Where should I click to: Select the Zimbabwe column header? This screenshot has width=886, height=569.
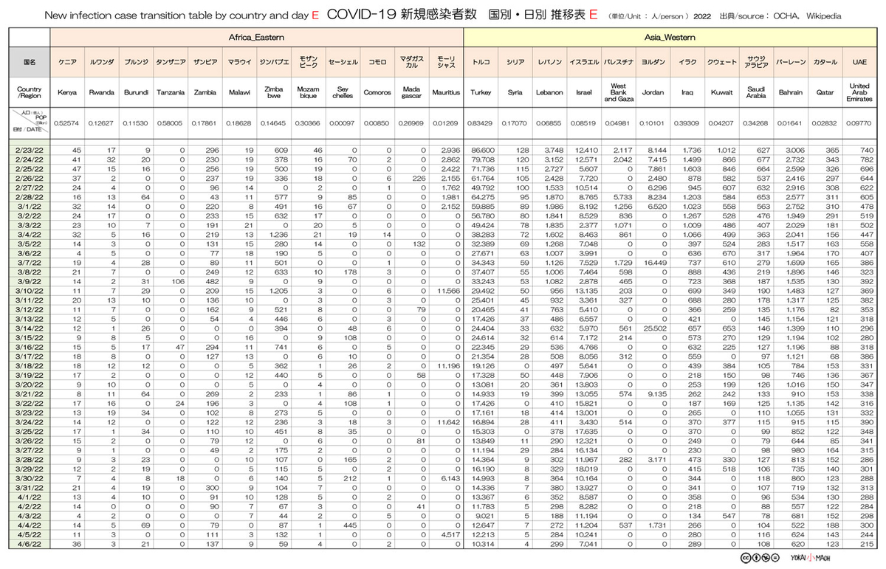coord(274,93)
